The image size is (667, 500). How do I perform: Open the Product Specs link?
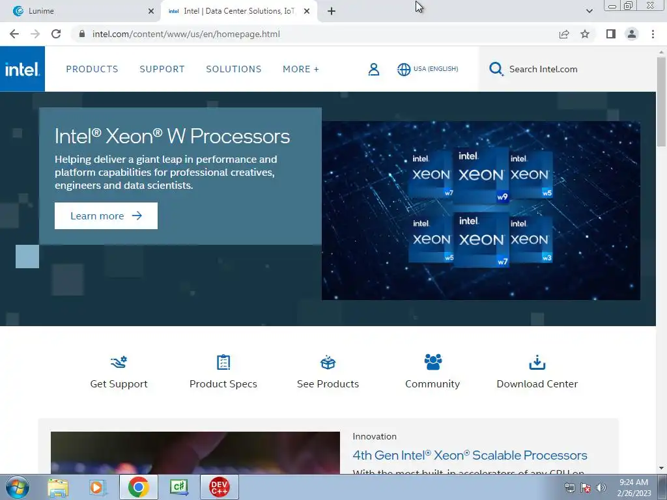tap(223, 384)
